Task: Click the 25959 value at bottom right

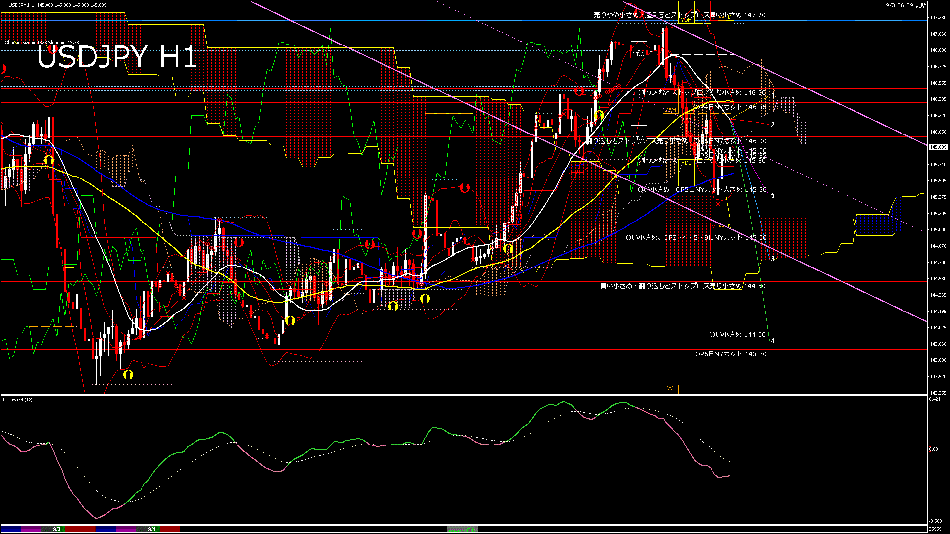Action: click(x=935, y=529)
